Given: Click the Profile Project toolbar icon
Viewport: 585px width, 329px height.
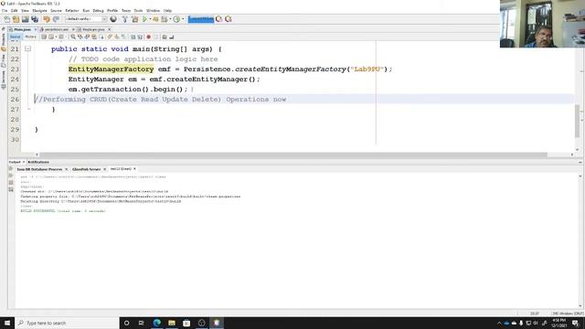Looking at the screenshot, I should [176, 19].
